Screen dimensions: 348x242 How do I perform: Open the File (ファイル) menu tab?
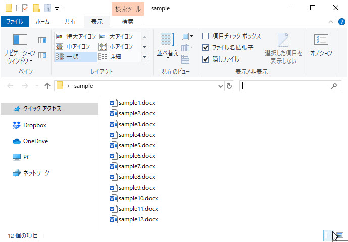pos(14,22)
